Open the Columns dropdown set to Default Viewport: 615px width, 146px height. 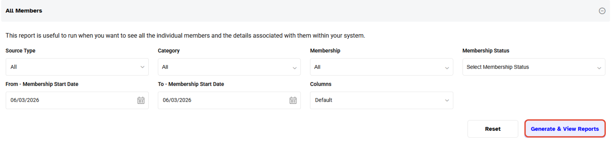tap(377, 100)
